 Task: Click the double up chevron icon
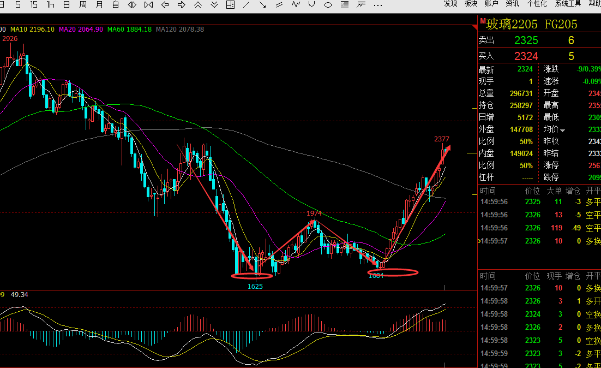(198, 4)
